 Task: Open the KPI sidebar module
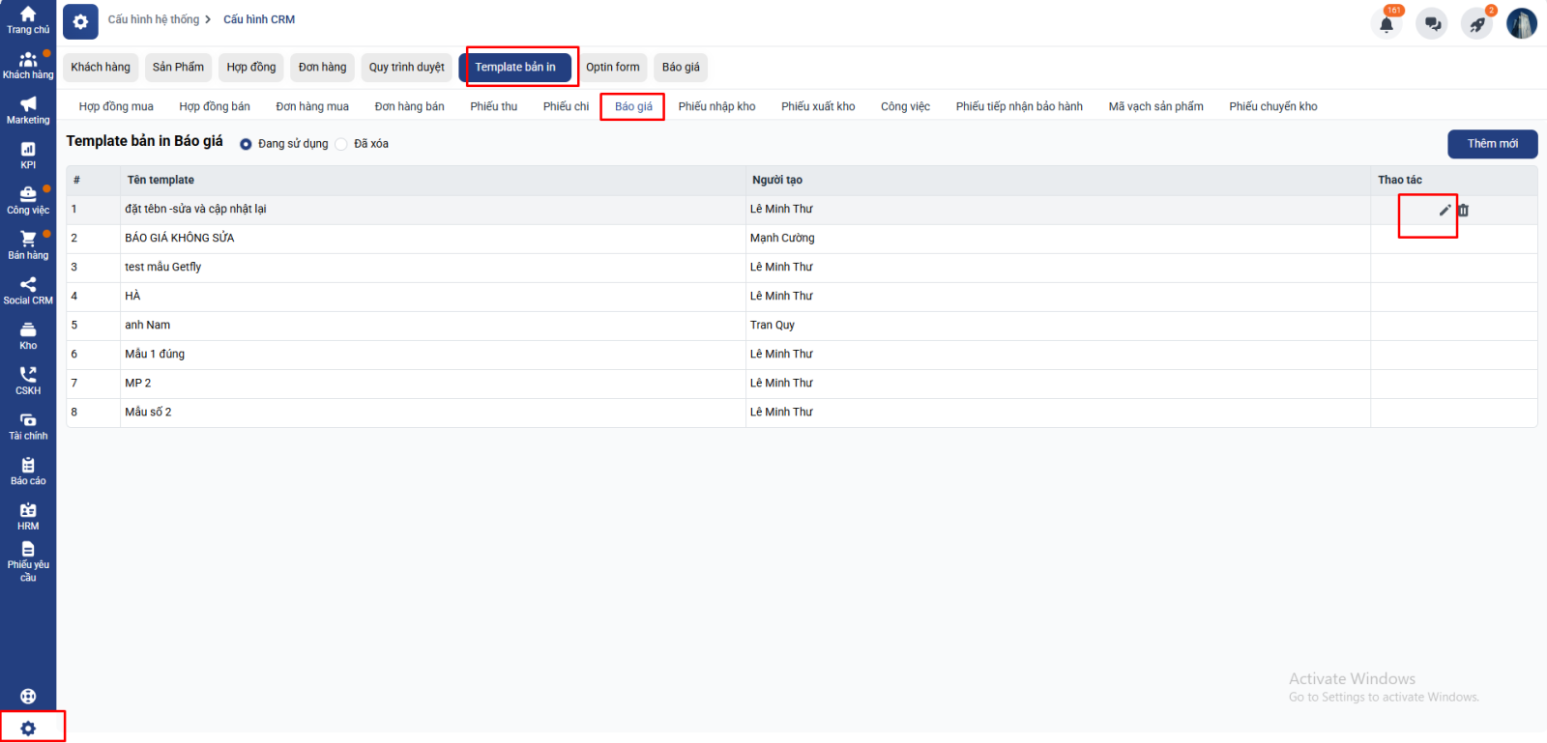click(28, 155)
